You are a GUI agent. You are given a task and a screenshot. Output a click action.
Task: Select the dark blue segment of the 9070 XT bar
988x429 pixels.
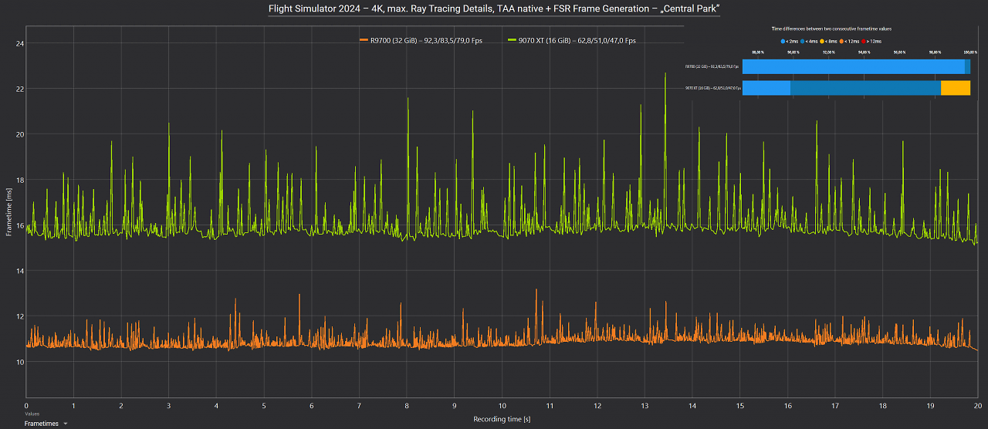865,88
